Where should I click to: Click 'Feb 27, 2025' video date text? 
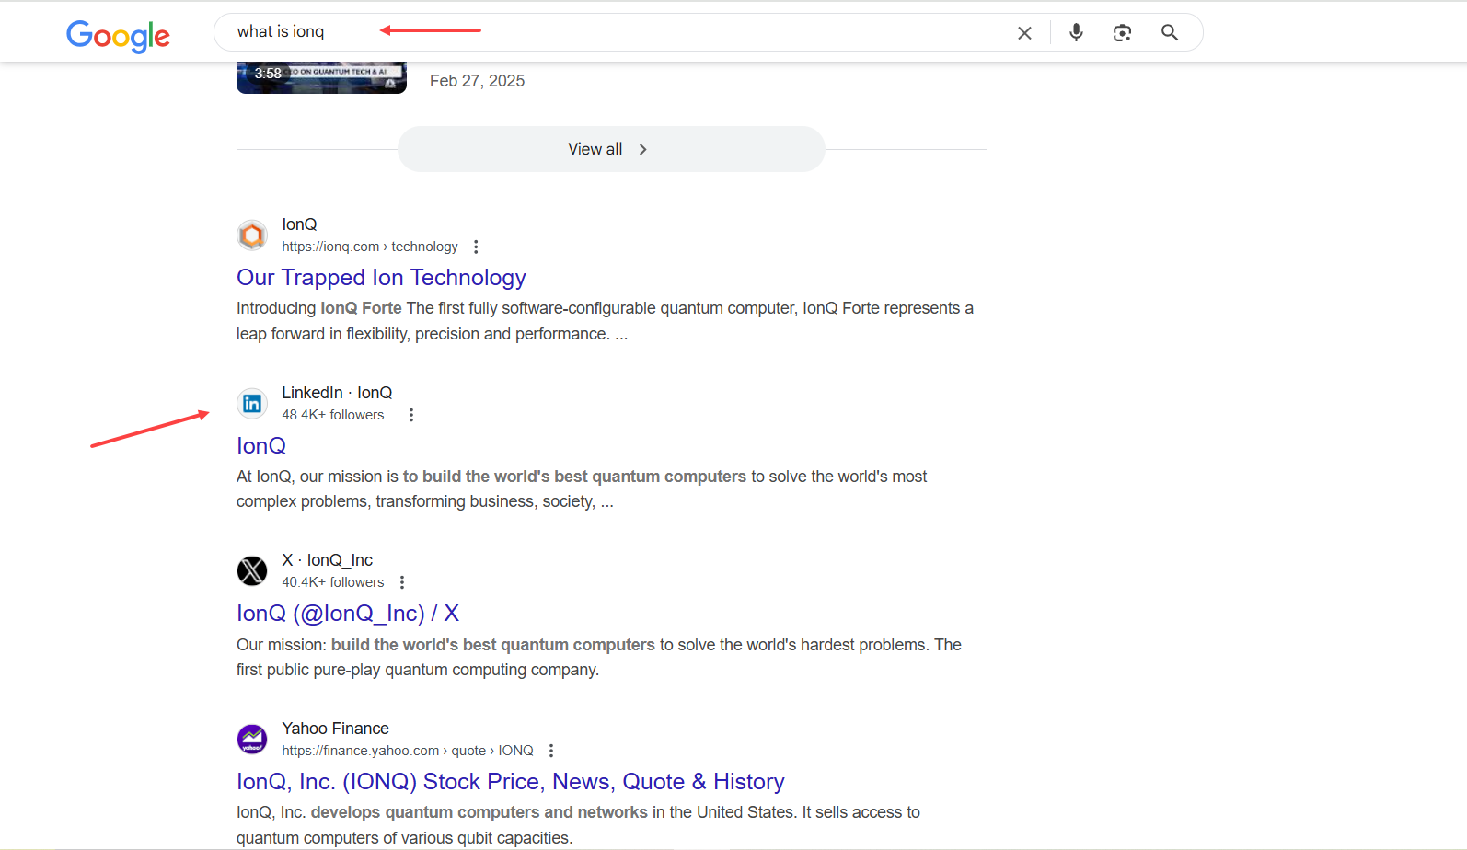pyautogui.click(x=477, y=81)
